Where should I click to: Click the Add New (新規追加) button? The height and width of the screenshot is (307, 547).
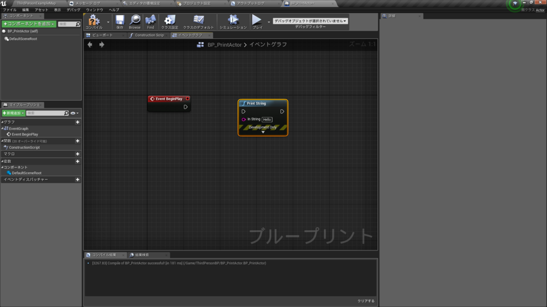(13, 113)
